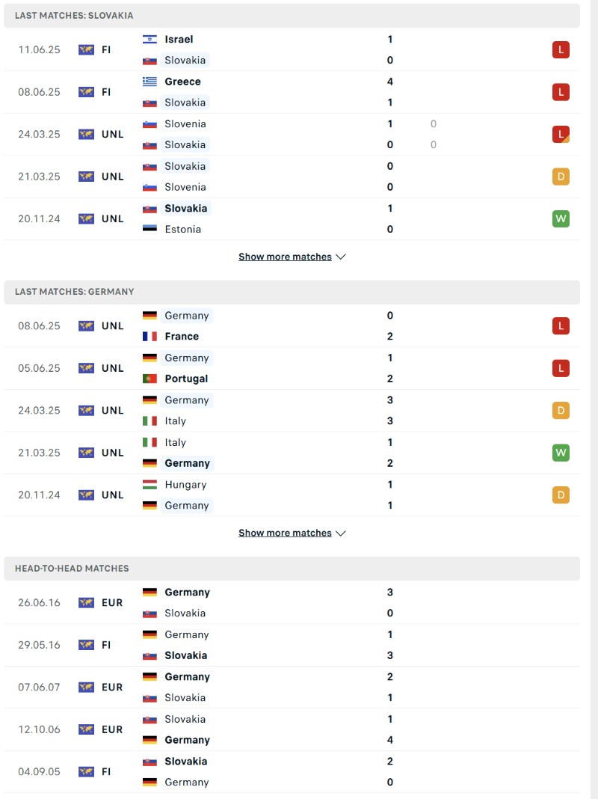
Task: Expand the Germany Show more matches chevron
Action: click(x=341, y=533)
